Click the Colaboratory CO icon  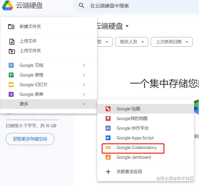[108, 148]
